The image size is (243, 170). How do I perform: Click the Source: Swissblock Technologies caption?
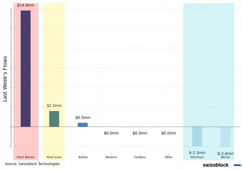click(32, 164)
